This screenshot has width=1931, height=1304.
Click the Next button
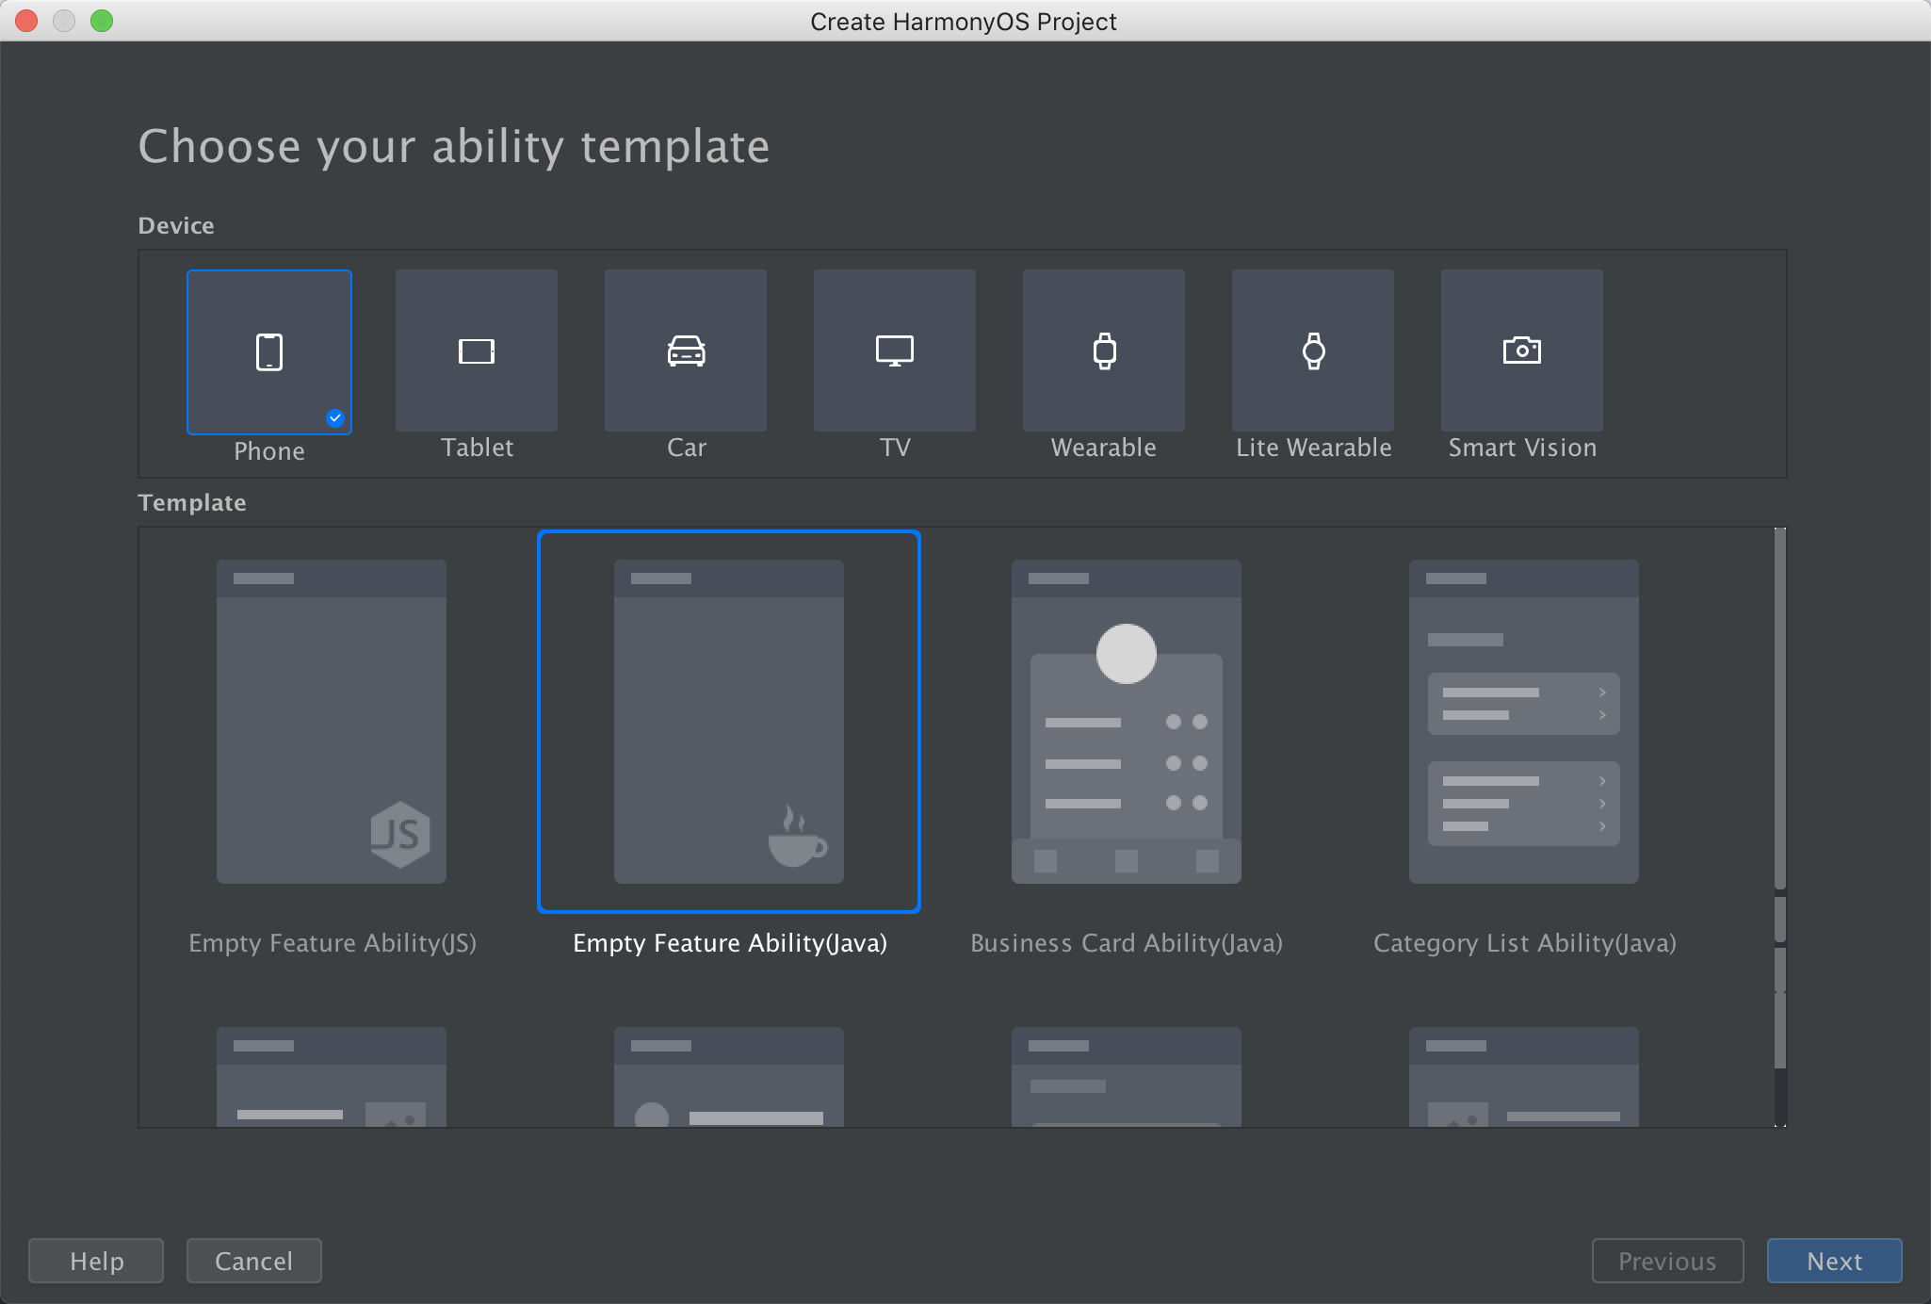point(1834,1261)
